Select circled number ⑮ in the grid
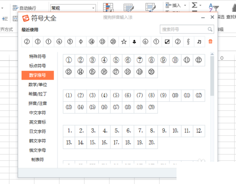Viewport: 236px width, 184px height. tap(93, 72)
